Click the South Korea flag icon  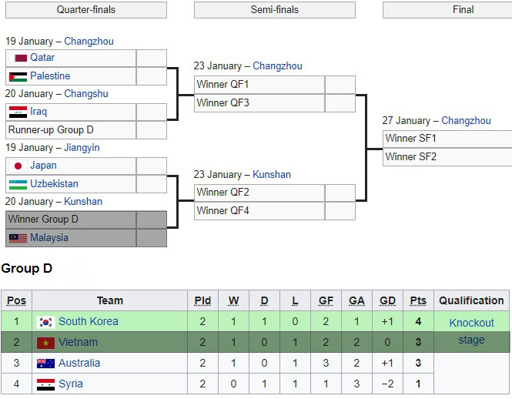[45, 322]
